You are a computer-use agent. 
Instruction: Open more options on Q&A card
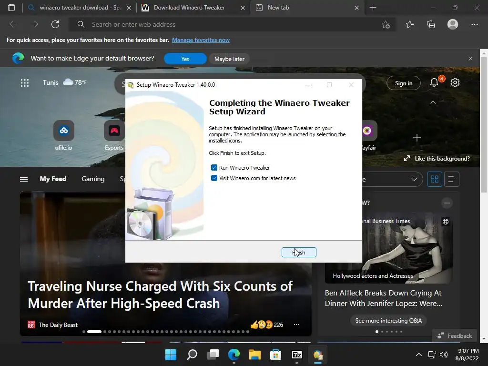click(447, 203)
